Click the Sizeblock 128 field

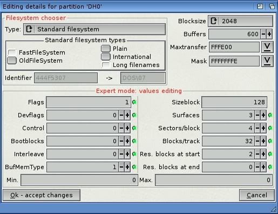234,102
